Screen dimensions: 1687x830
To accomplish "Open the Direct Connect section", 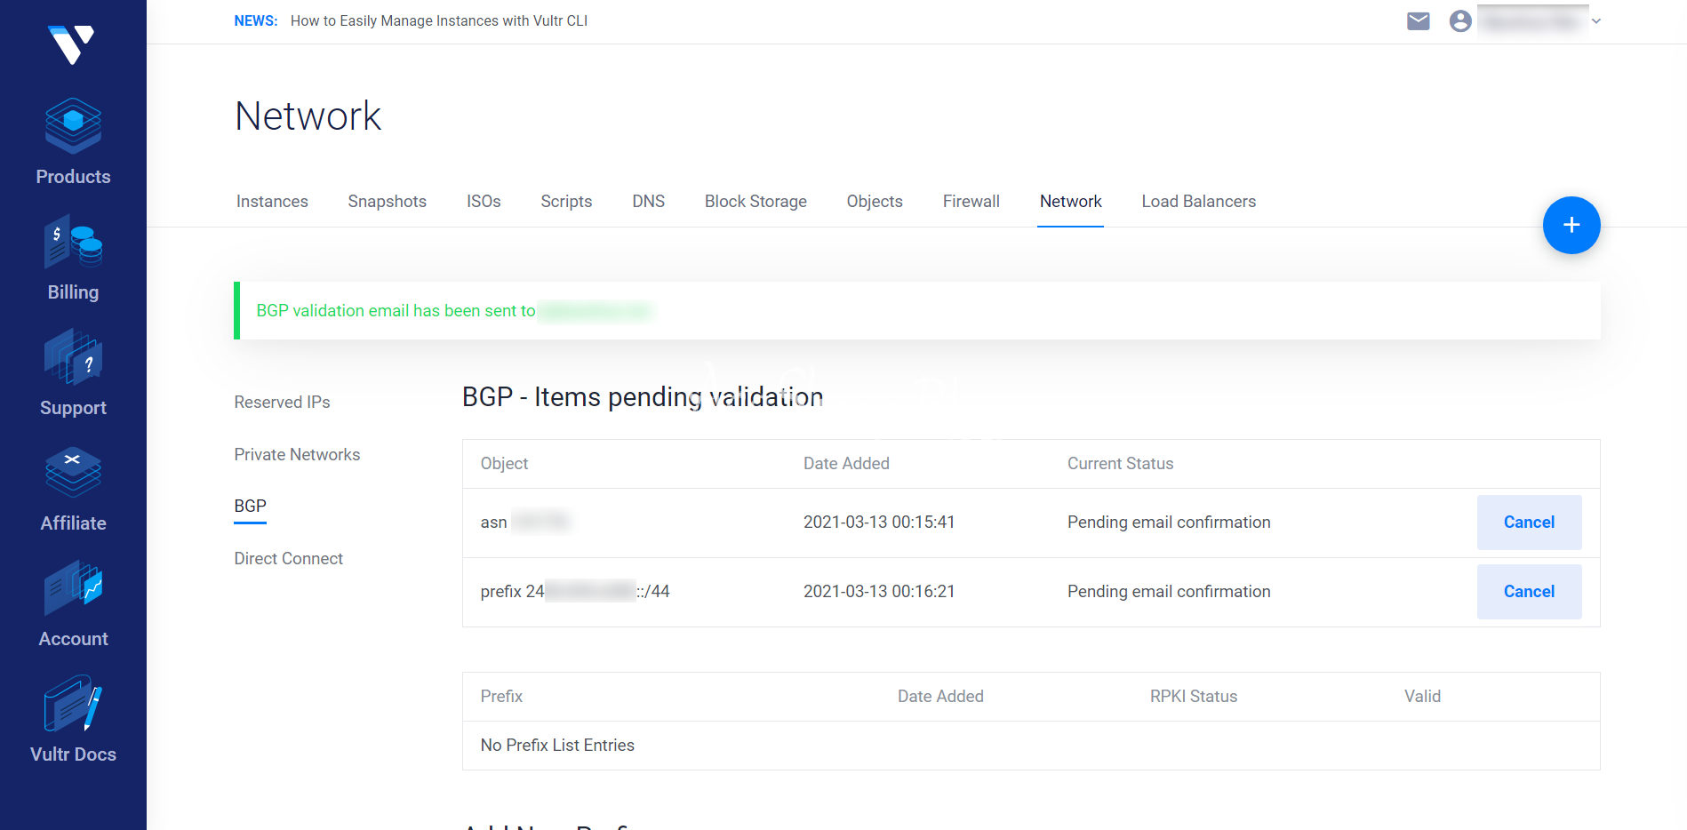I will 288,559.
